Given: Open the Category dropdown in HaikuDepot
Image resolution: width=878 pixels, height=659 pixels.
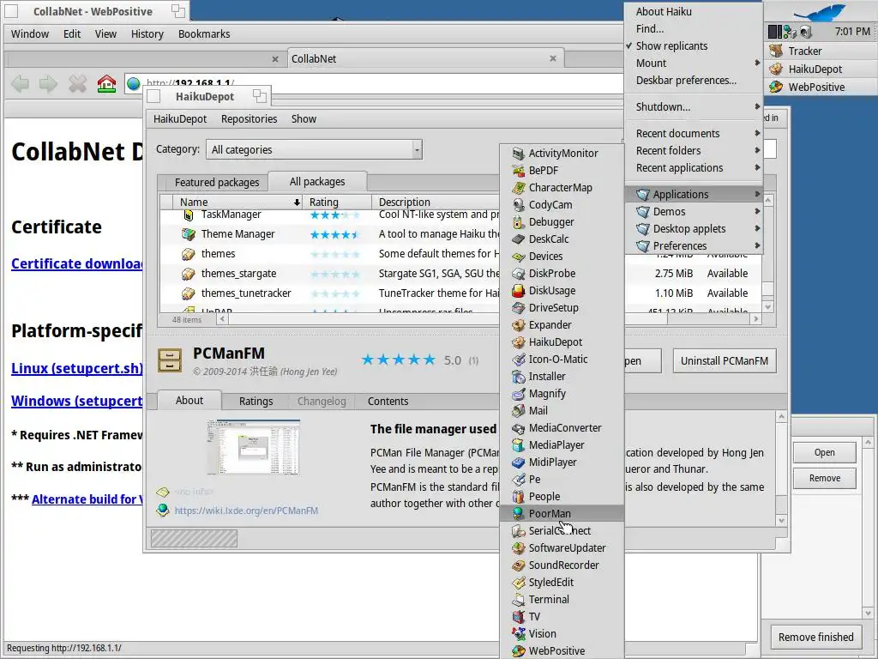Looking at the screenshot, I should tap(314, 149).
